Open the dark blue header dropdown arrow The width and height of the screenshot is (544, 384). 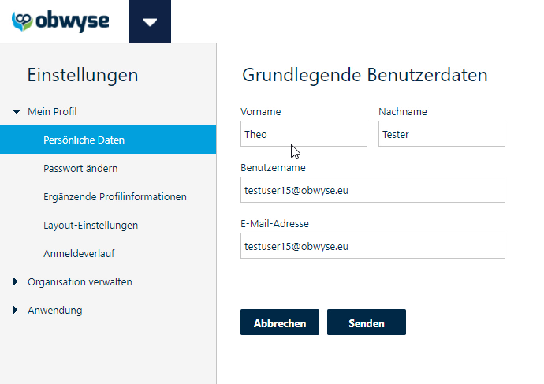pos(150,21)
